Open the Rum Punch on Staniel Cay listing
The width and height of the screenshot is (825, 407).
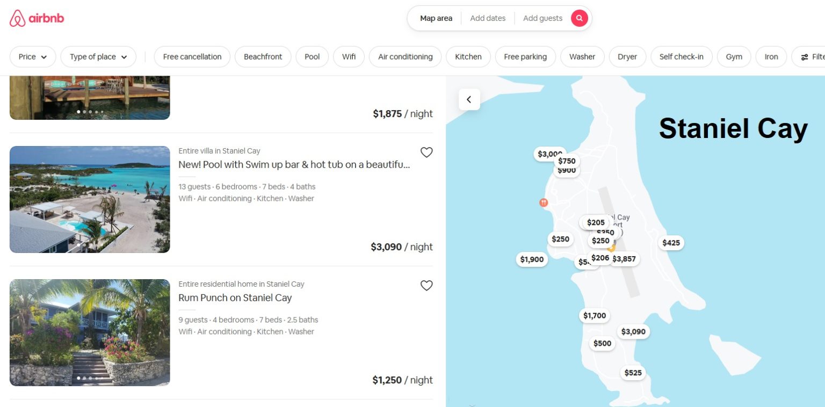coord(235,297)
